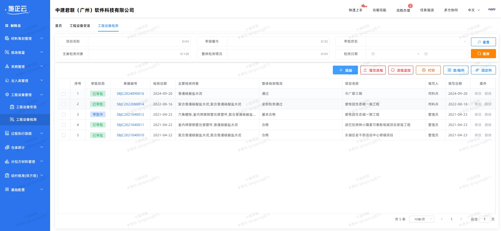Click the 仓库统计 sidebar icon

pyautogui.click(x=7, y=148)
